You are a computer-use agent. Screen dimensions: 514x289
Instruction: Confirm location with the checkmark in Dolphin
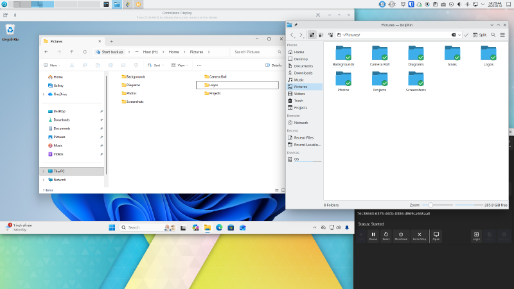pos(466,35)
